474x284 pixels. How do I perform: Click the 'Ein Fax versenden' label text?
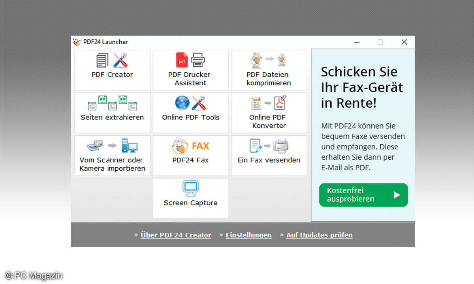tap(269, 160)
